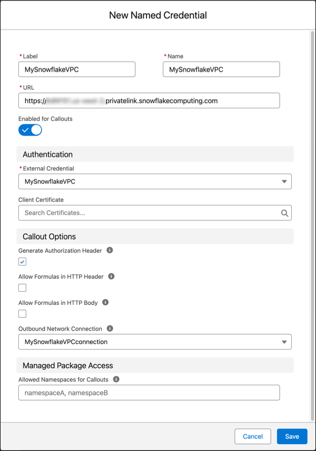Viewport: 316px width, 451px height.
Task: Click info icon beside Allow Formulas in HTTP Body
Action: click(x=106, y=302)
